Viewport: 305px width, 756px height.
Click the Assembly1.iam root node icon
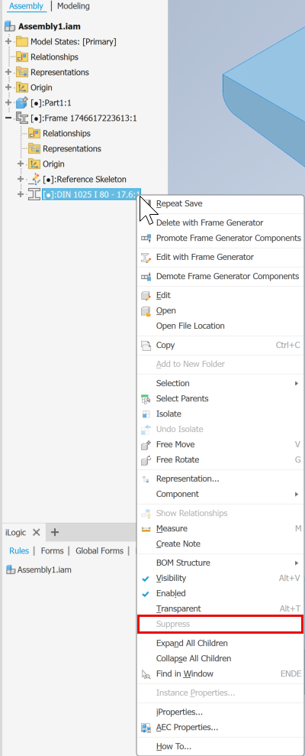tap(10, 26)
